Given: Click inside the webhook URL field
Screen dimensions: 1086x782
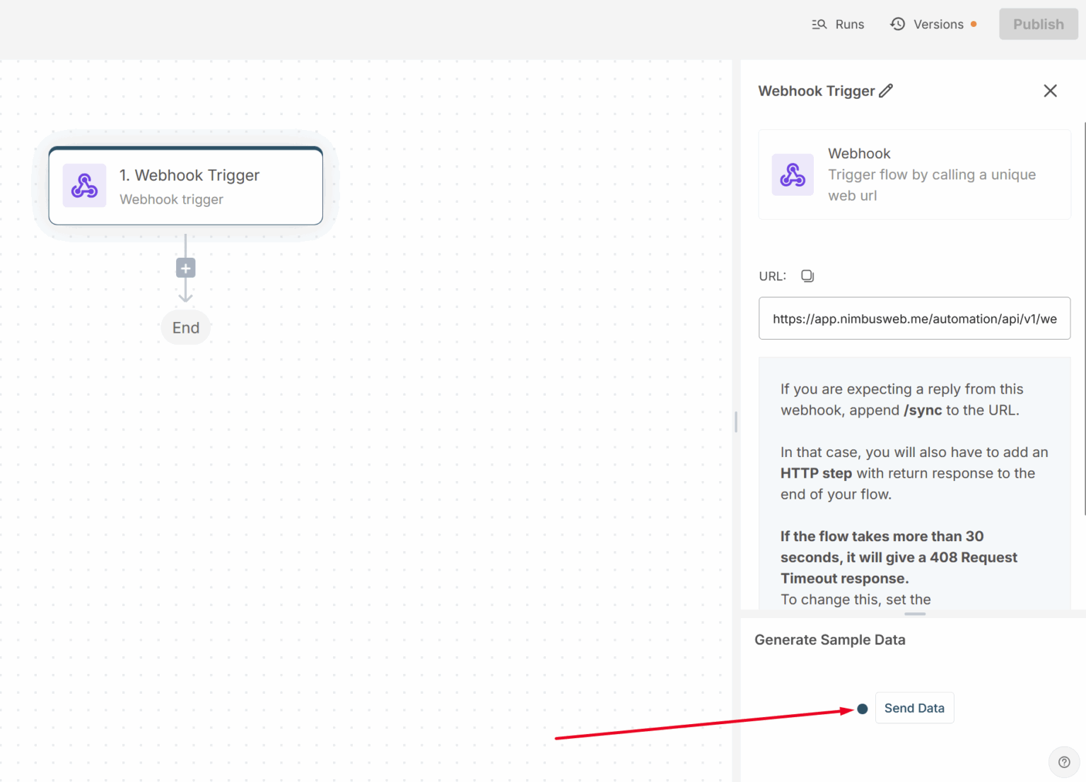Looking at the screenshot, I should click(x=914, y=319).
